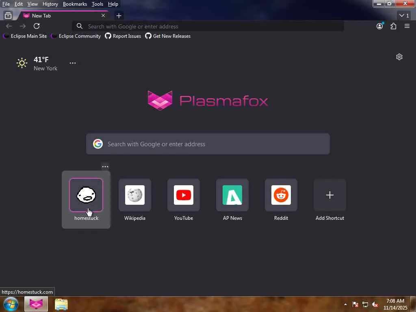Image resolution: width=416 pixels, height=312 pixels.
Task: Click Add Shortcut plus tile
Action: [x=330, y=195]
